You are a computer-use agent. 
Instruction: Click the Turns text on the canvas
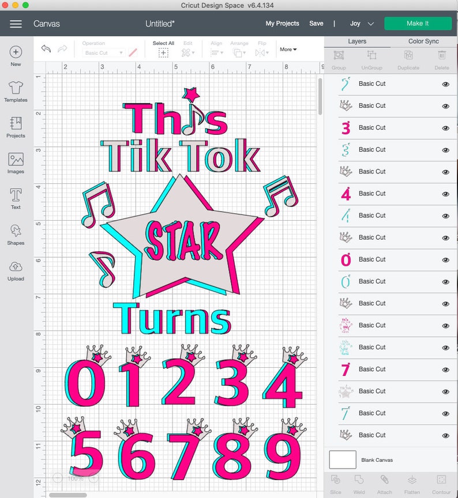click(x=172, y=319)
